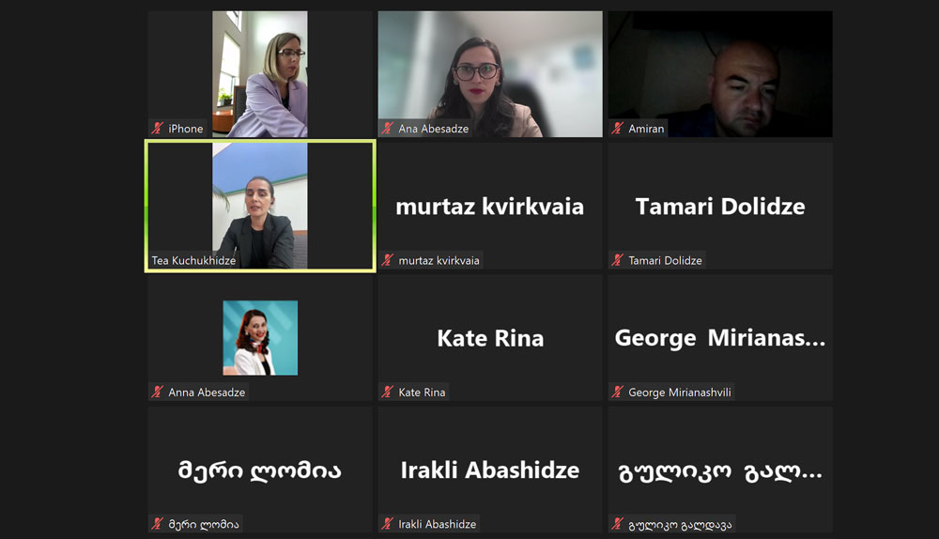
Task: Click the muted mic icon beside Anna Abesadze
Action: [x=158, y=392]
